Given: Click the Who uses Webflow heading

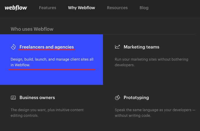Looking at the screenshot, I should coord(32,29).
